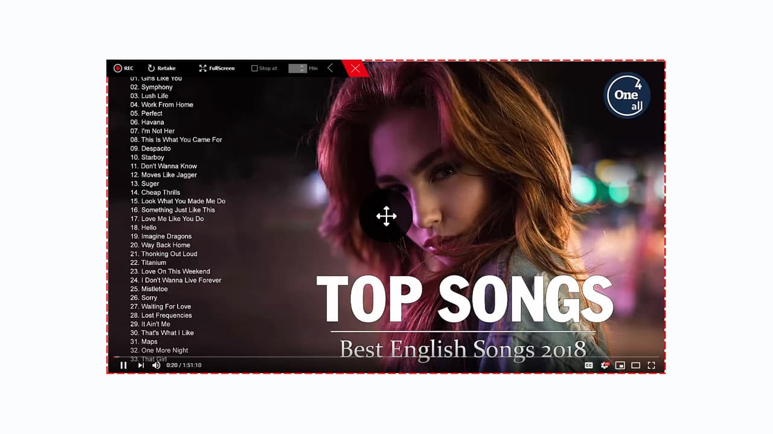Switch the video to theater mode

(x=635, y=365)
